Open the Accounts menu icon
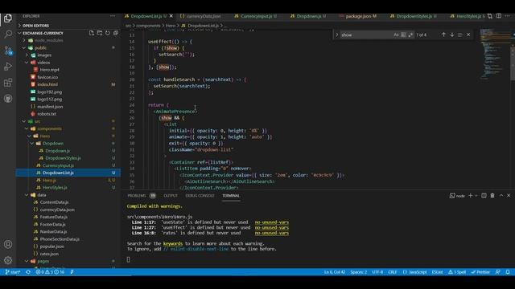This screenshot has height=289, width=515. pos(8,244)
